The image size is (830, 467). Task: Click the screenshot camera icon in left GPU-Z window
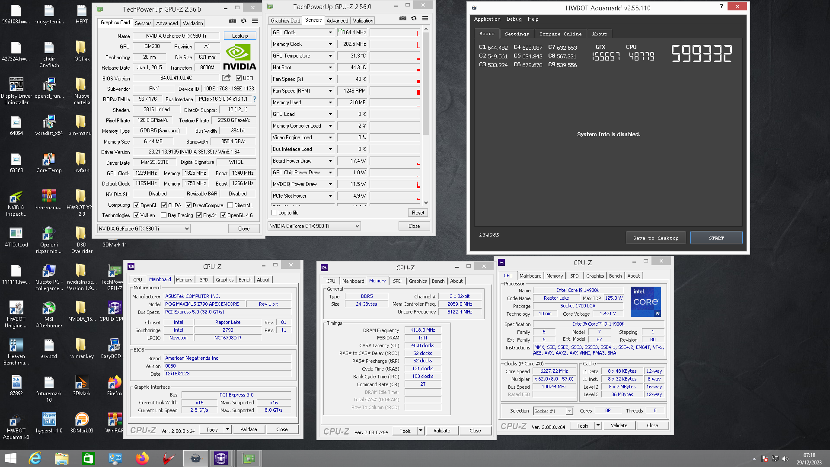click(x=233, y=21)
